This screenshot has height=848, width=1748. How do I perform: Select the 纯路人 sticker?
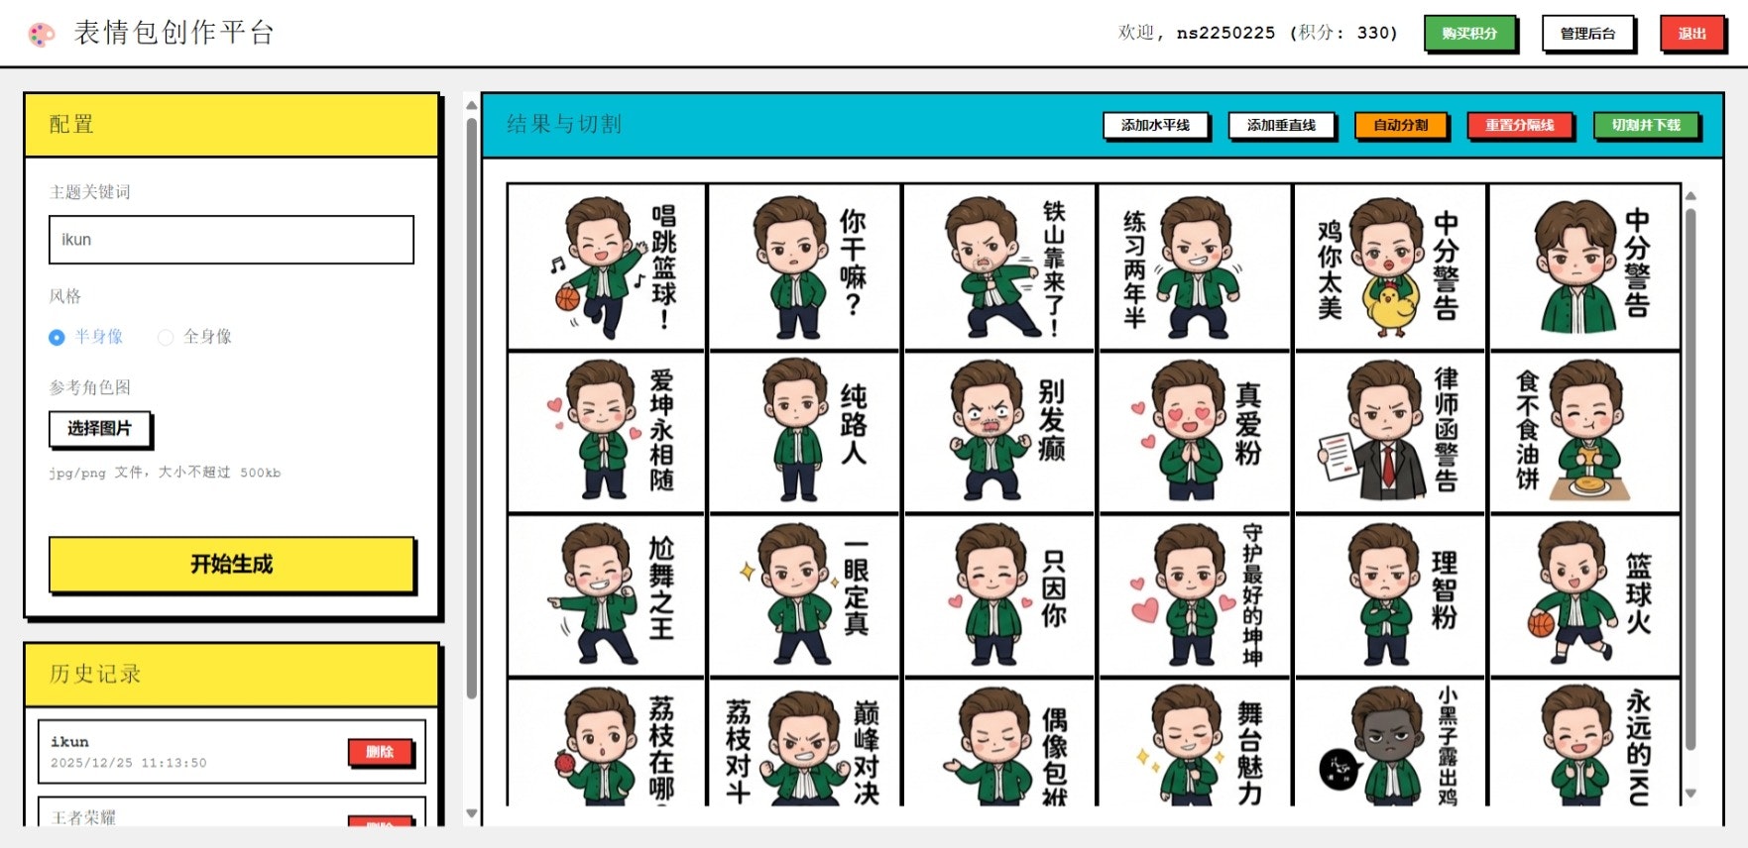(804, 432)
